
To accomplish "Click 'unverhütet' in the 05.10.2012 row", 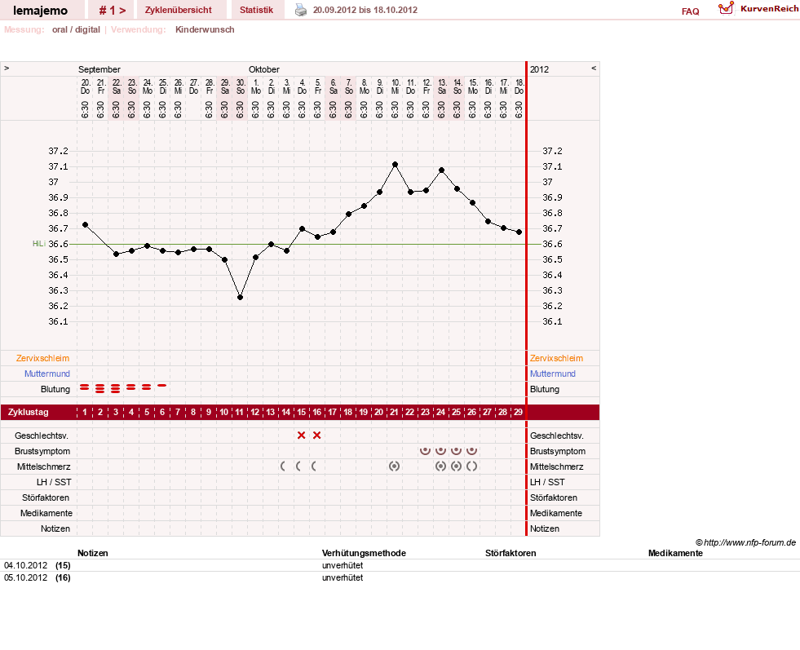I will (x=343, y=577).
